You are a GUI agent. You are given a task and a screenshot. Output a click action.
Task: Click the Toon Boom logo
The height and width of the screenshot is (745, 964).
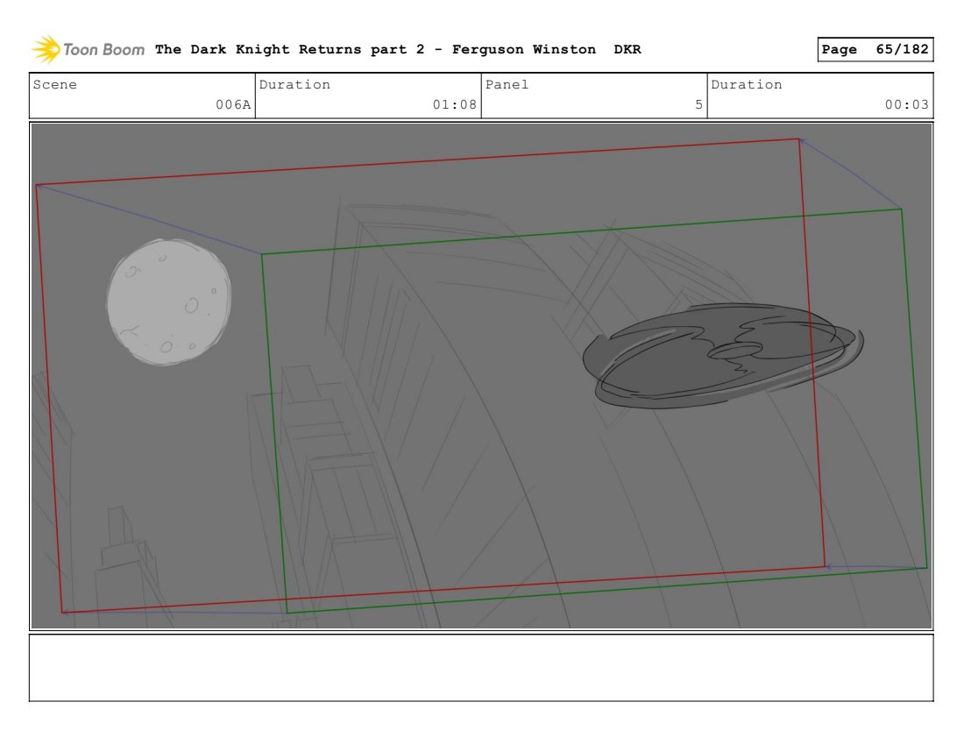click(89, 49)
